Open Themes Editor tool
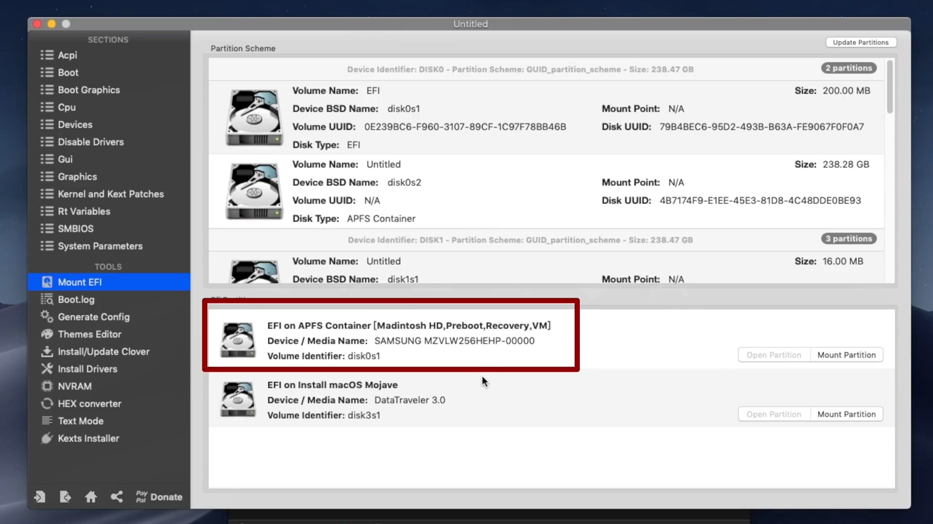The image size is (933, 524). coord(89,334)
